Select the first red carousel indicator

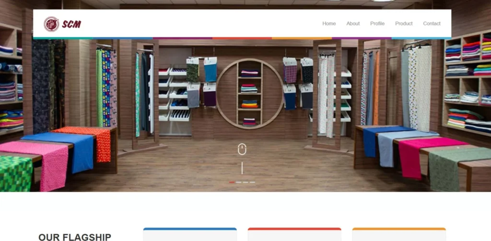232,182
